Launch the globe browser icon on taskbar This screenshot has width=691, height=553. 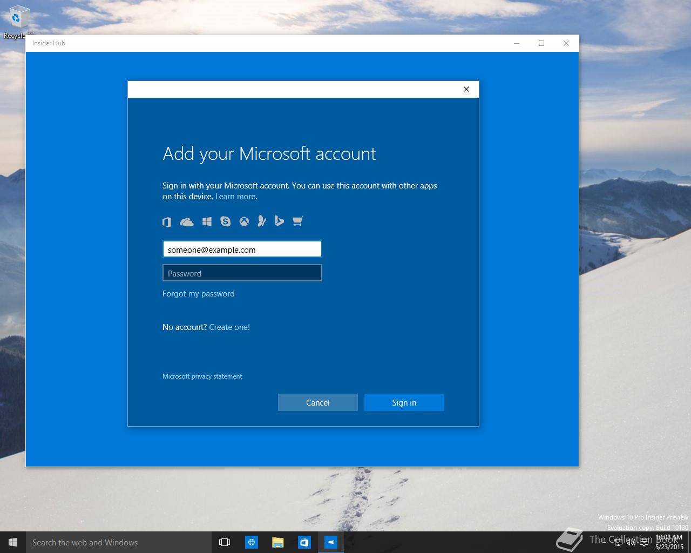click(x=252, y=542)
